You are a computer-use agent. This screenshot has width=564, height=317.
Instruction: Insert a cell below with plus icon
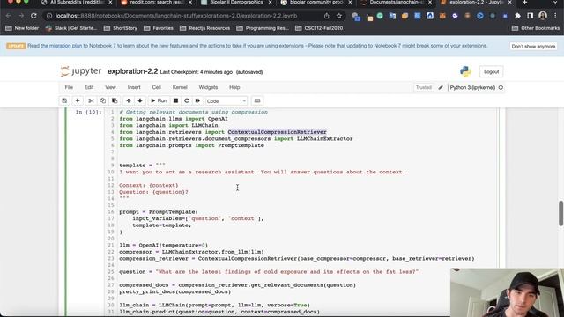[x=78, y=101]
